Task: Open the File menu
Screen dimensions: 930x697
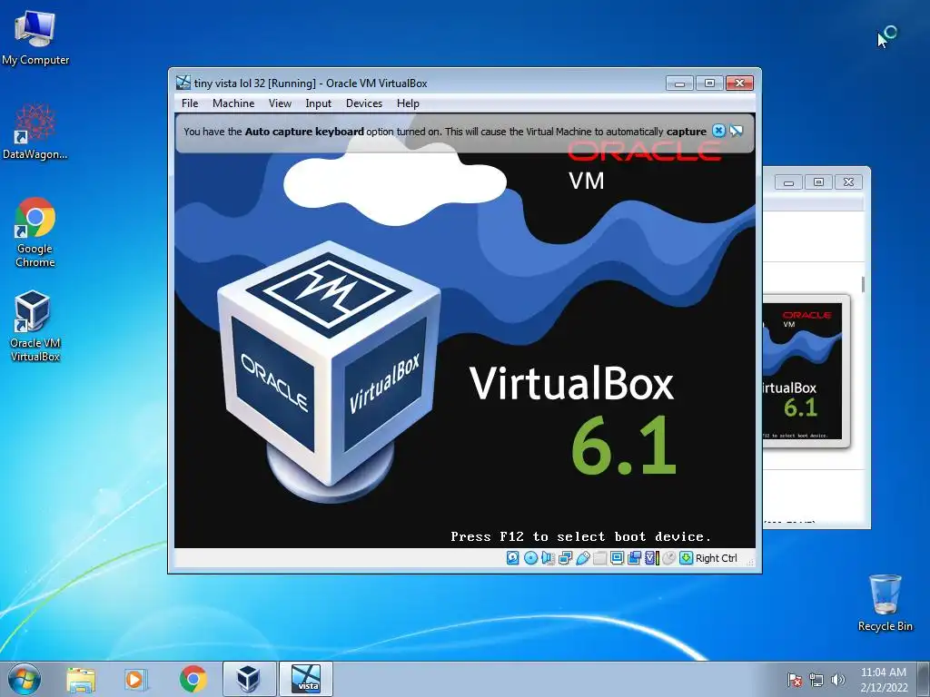Action: 190,103
